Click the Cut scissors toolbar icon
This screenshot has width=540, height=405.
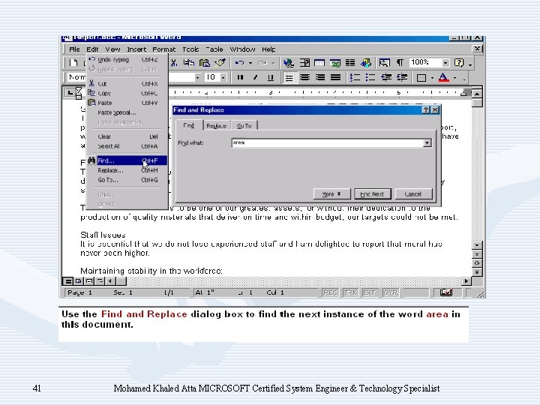(x=174, y=63)
